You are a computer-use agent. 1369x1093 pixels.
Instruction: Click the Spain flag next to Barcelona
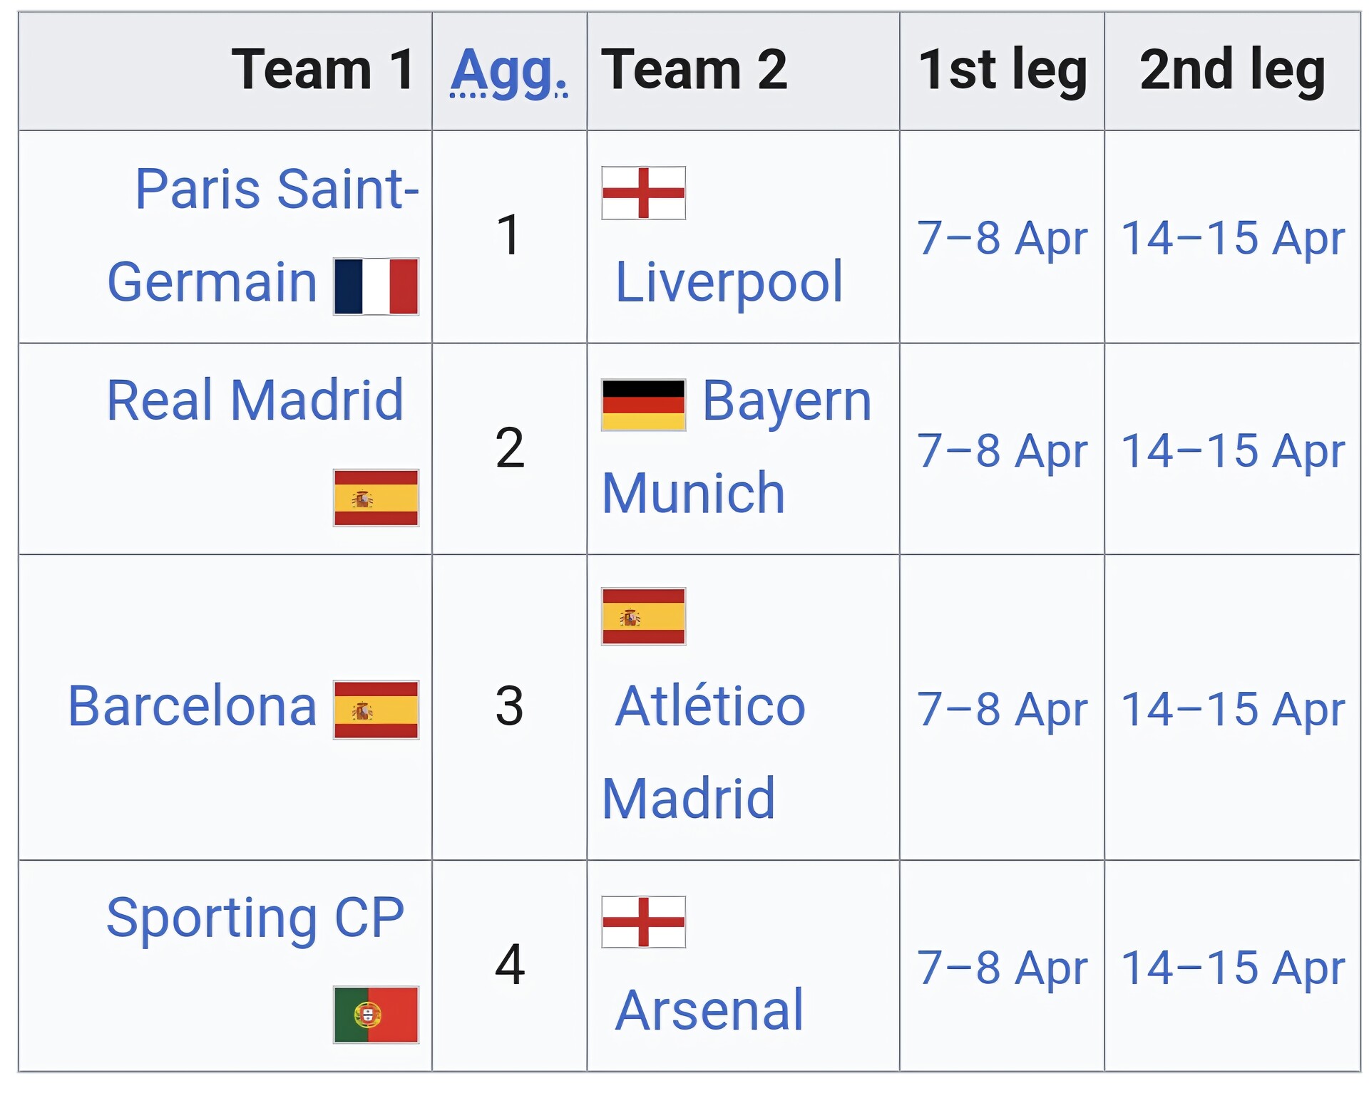coord(376,710)
